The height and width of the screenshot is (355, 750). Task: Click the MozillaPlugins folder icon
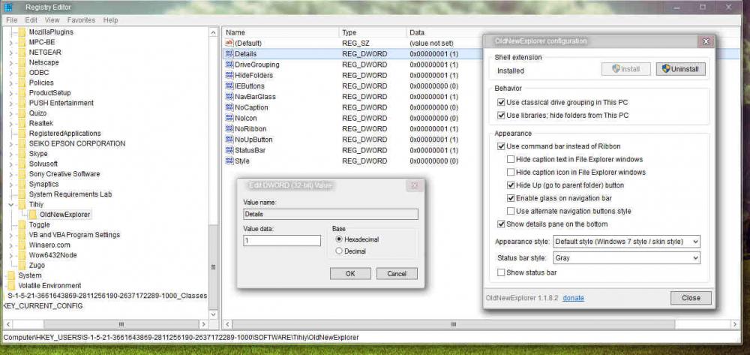pyautogui.click(x=22, y=32)
